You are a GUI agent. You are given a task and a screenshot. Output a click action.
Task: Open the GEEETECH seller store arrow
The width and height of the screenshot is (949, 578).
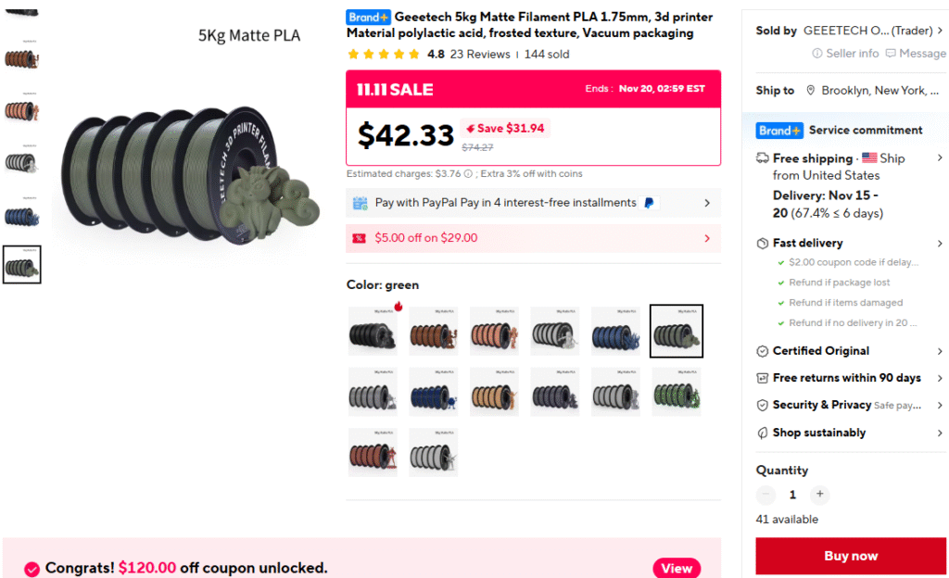940,31
